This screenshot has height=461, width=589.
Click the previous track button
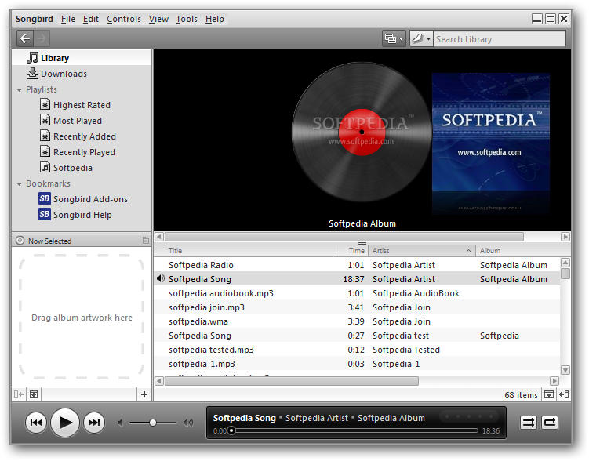coord(36,423)
